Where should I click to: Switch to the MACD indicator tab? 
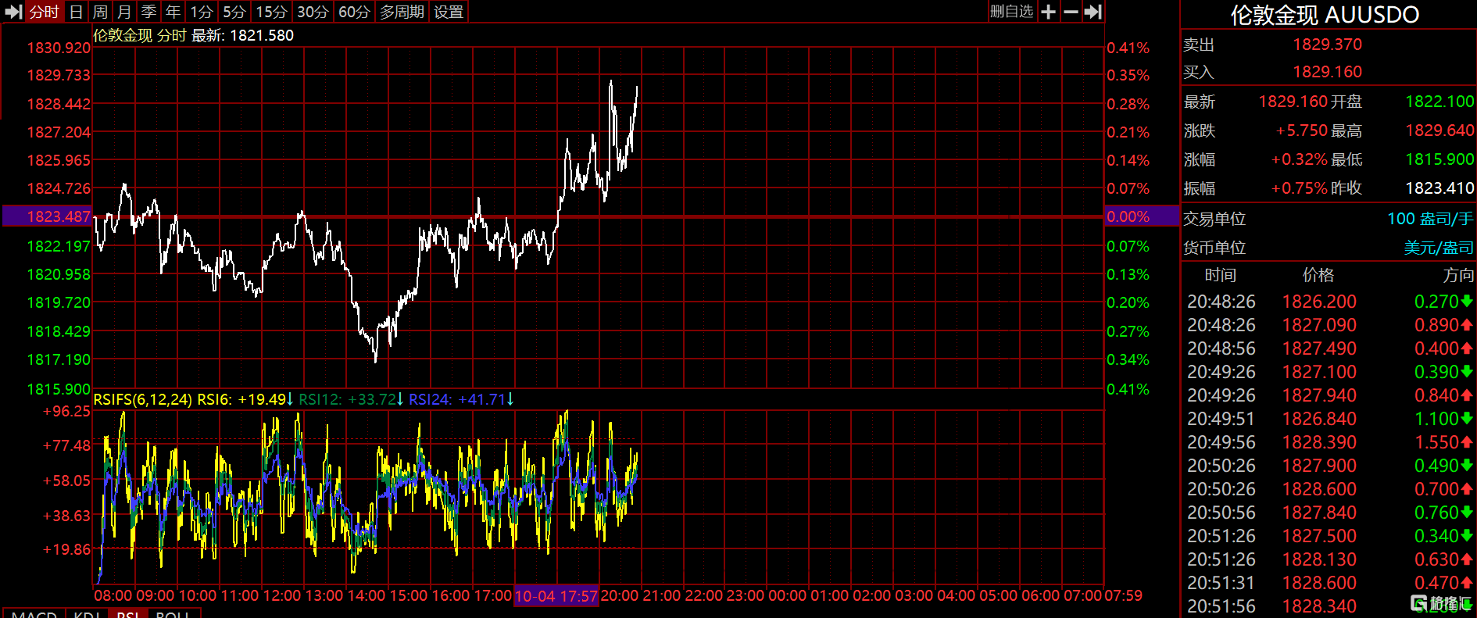(34, 613)
